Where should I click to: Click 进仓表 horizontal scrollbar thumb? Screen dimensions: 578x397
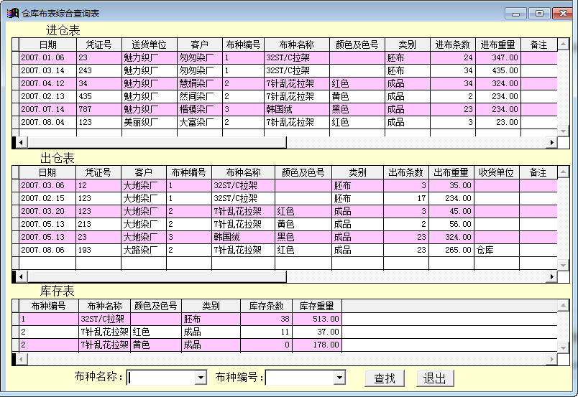point(157,142)
